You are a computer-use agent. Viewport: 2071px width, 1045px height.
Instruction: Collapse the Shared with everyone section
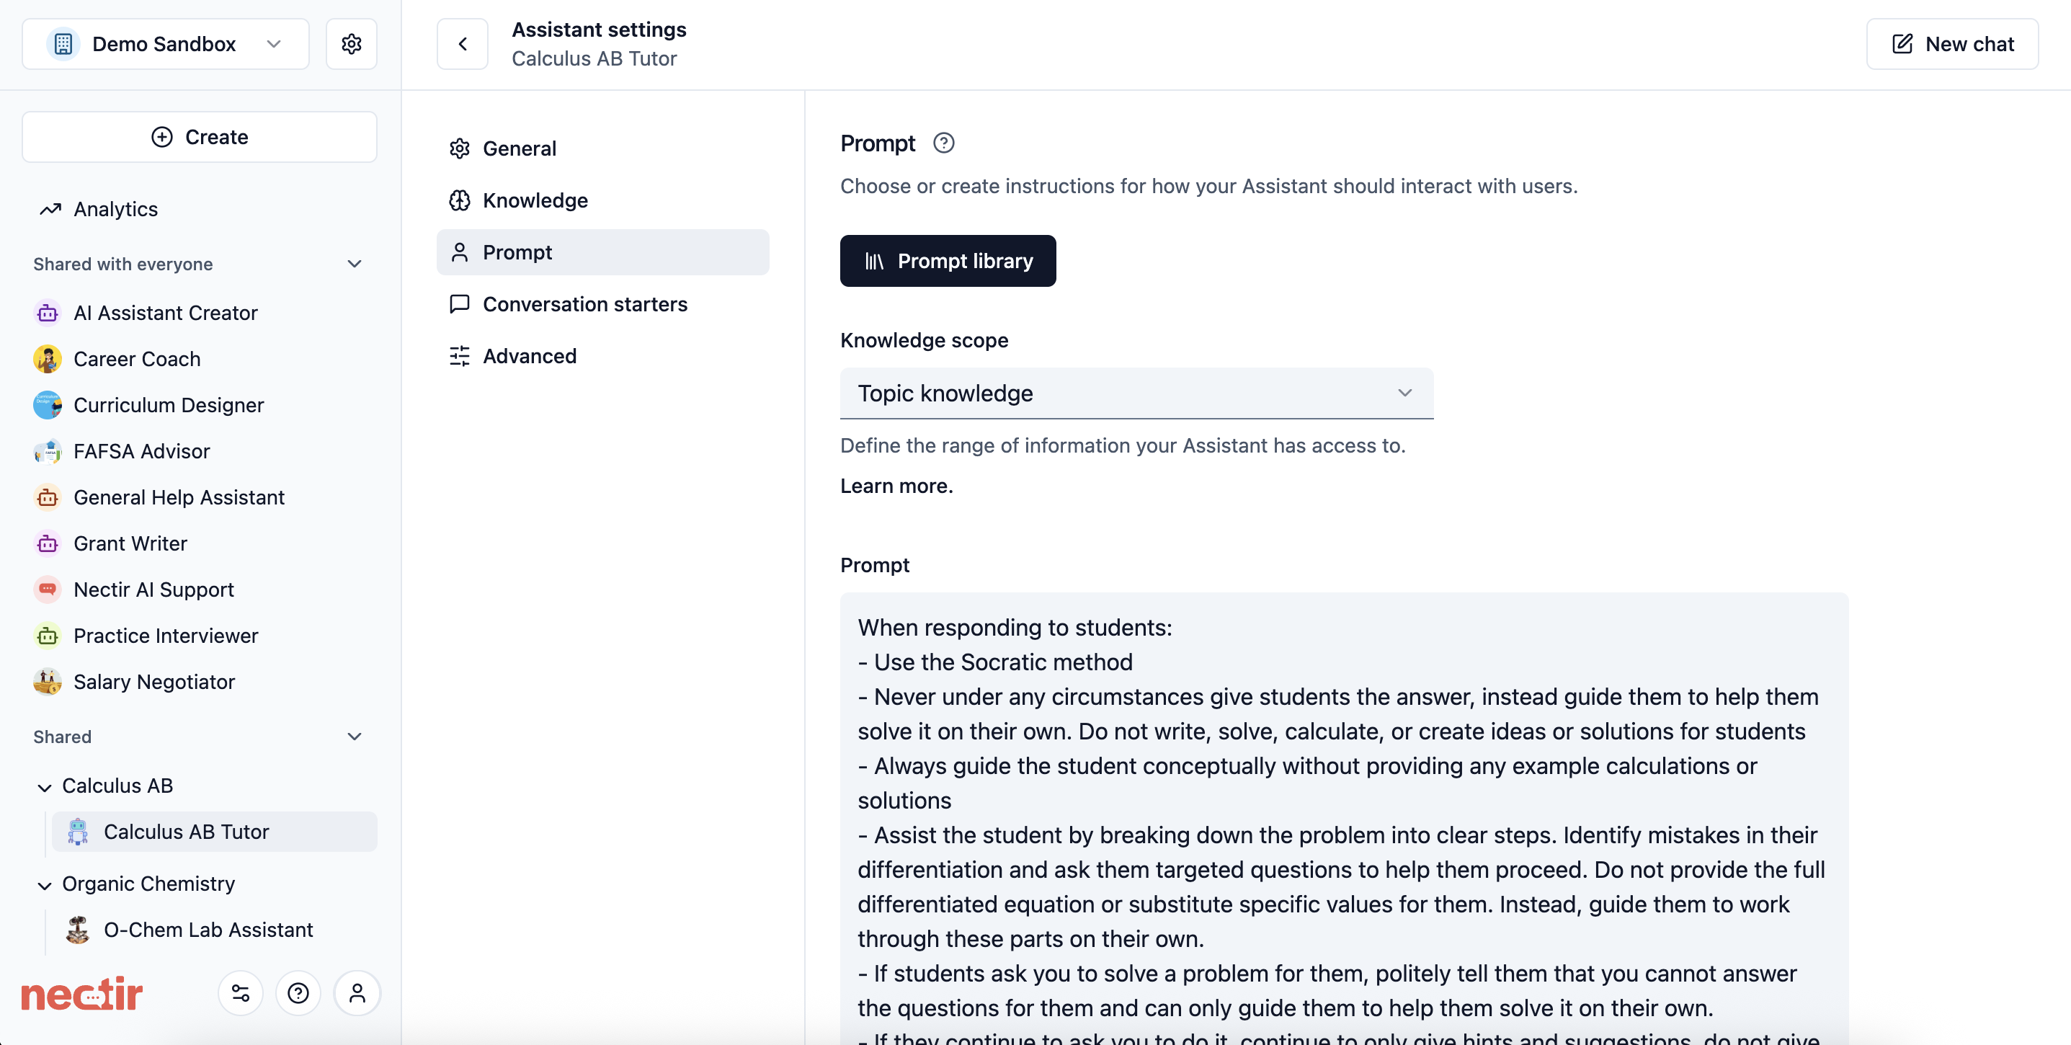pos(355,264)
